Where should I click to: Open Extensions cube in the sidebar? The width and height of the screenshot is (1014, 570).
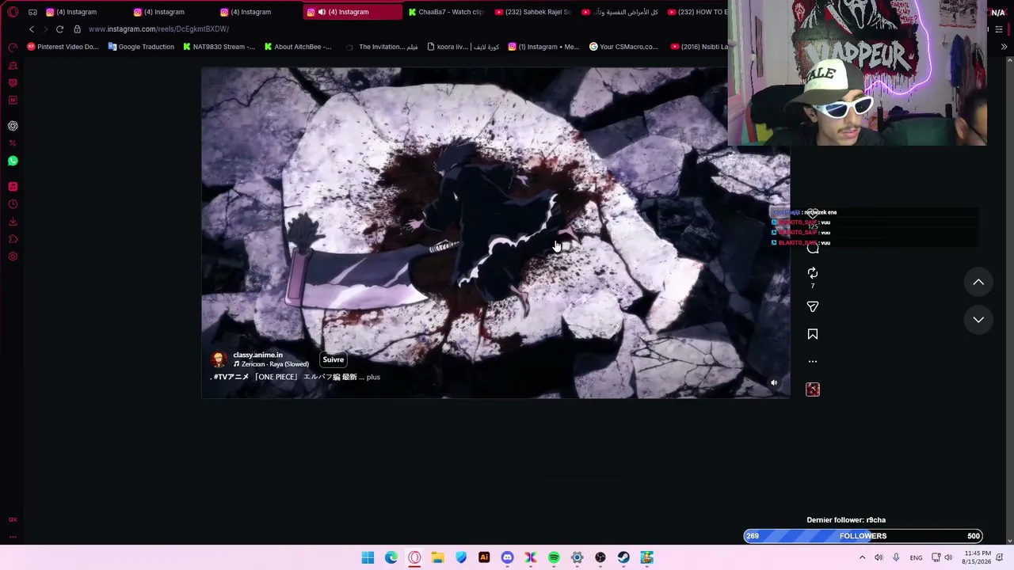pos(13,239)
